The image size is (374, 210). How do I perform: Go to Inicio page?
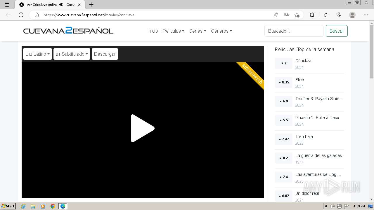(153, 31)
